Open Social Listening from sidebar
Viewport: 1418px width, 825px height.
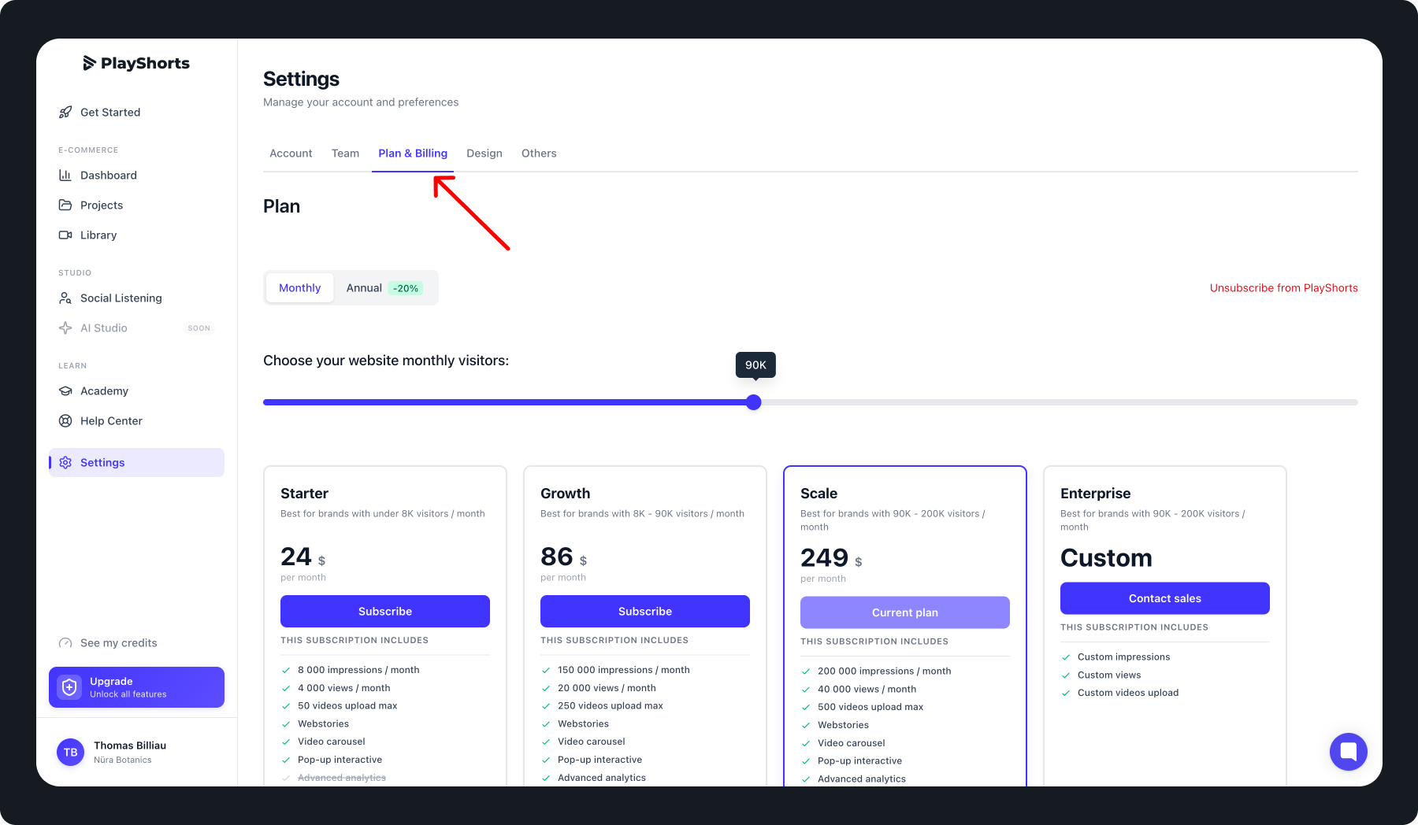click(x=136, y=298)
